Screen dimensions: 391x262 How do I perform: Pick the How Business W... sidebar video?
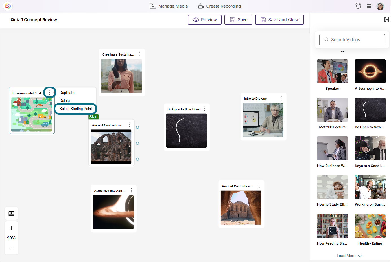click(x=332, y=148)
